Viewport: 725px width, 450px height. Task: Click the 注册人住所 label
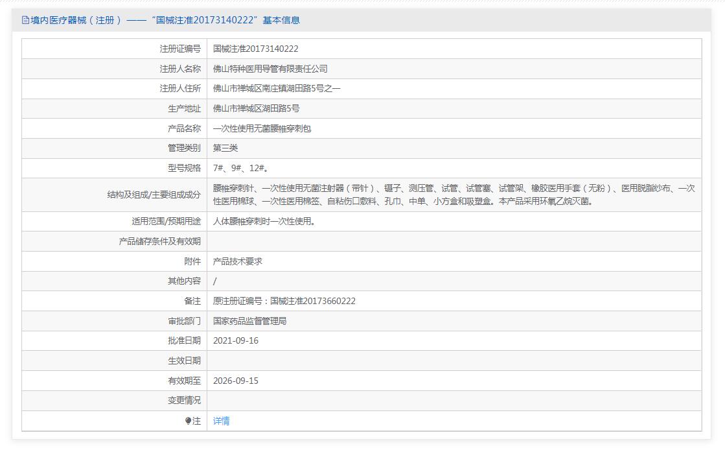click(180, 88)
